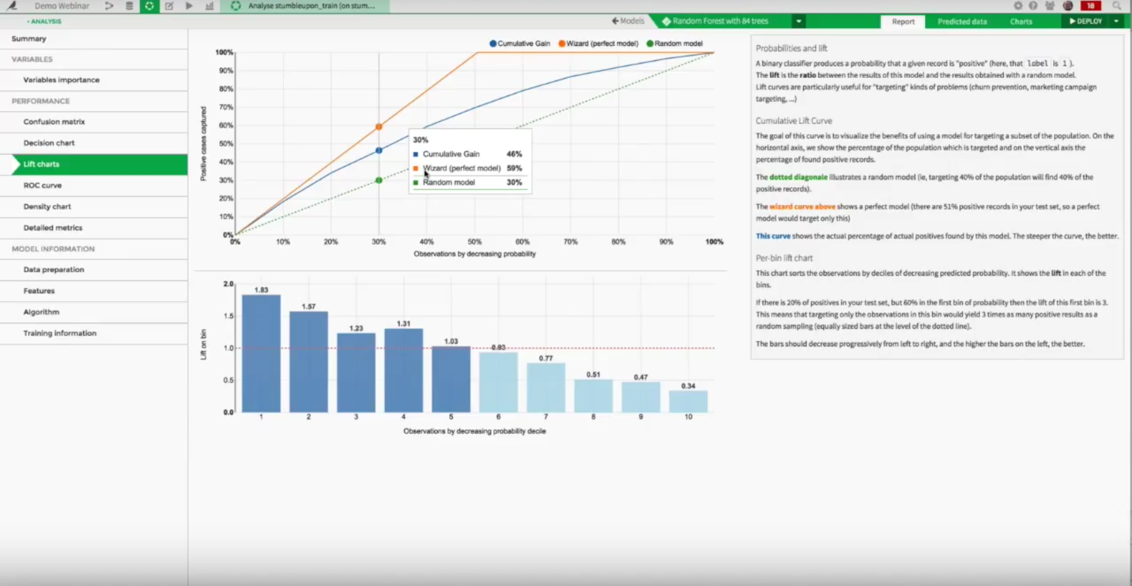The image size is (1132, 586).
Task: Switch to the Charts tab
Action: click(1020, 22)
